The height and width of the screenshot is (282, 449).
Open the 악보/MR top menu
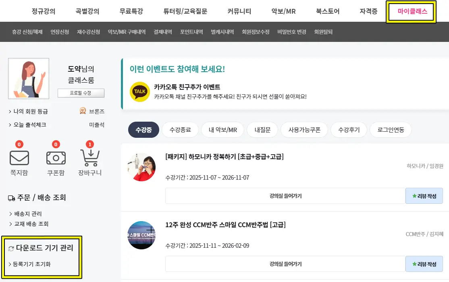[x=283, y=11]
